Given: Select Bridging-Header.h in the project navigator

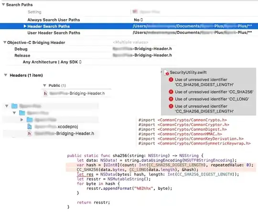Looking at the screenshot, I should (61, 134).
